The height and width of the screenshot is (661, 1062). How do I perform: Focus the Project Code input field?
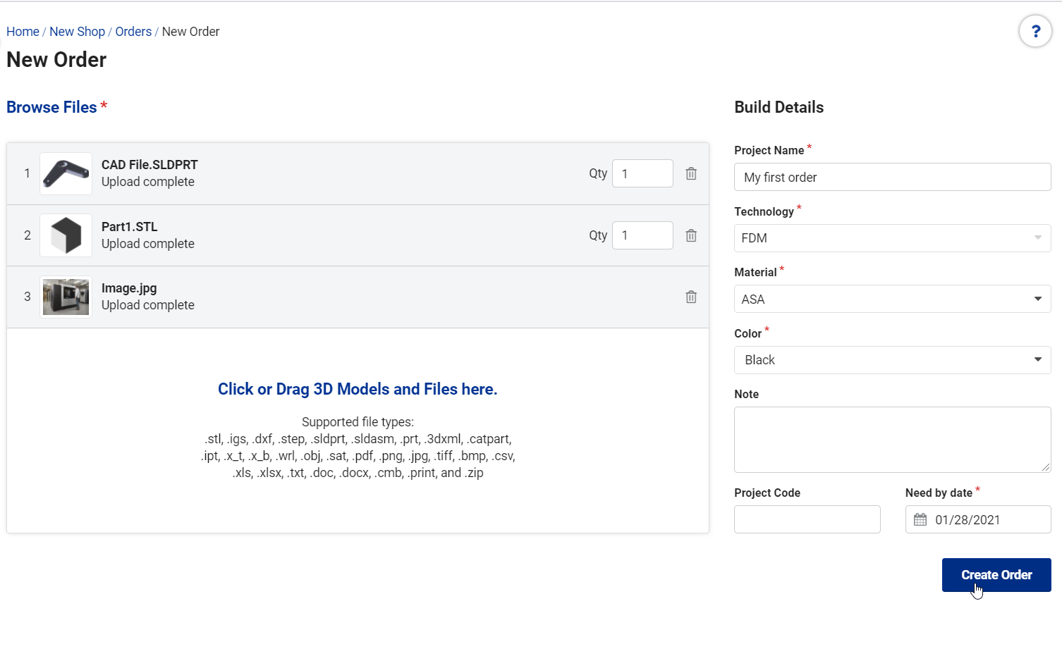(807, 519)
